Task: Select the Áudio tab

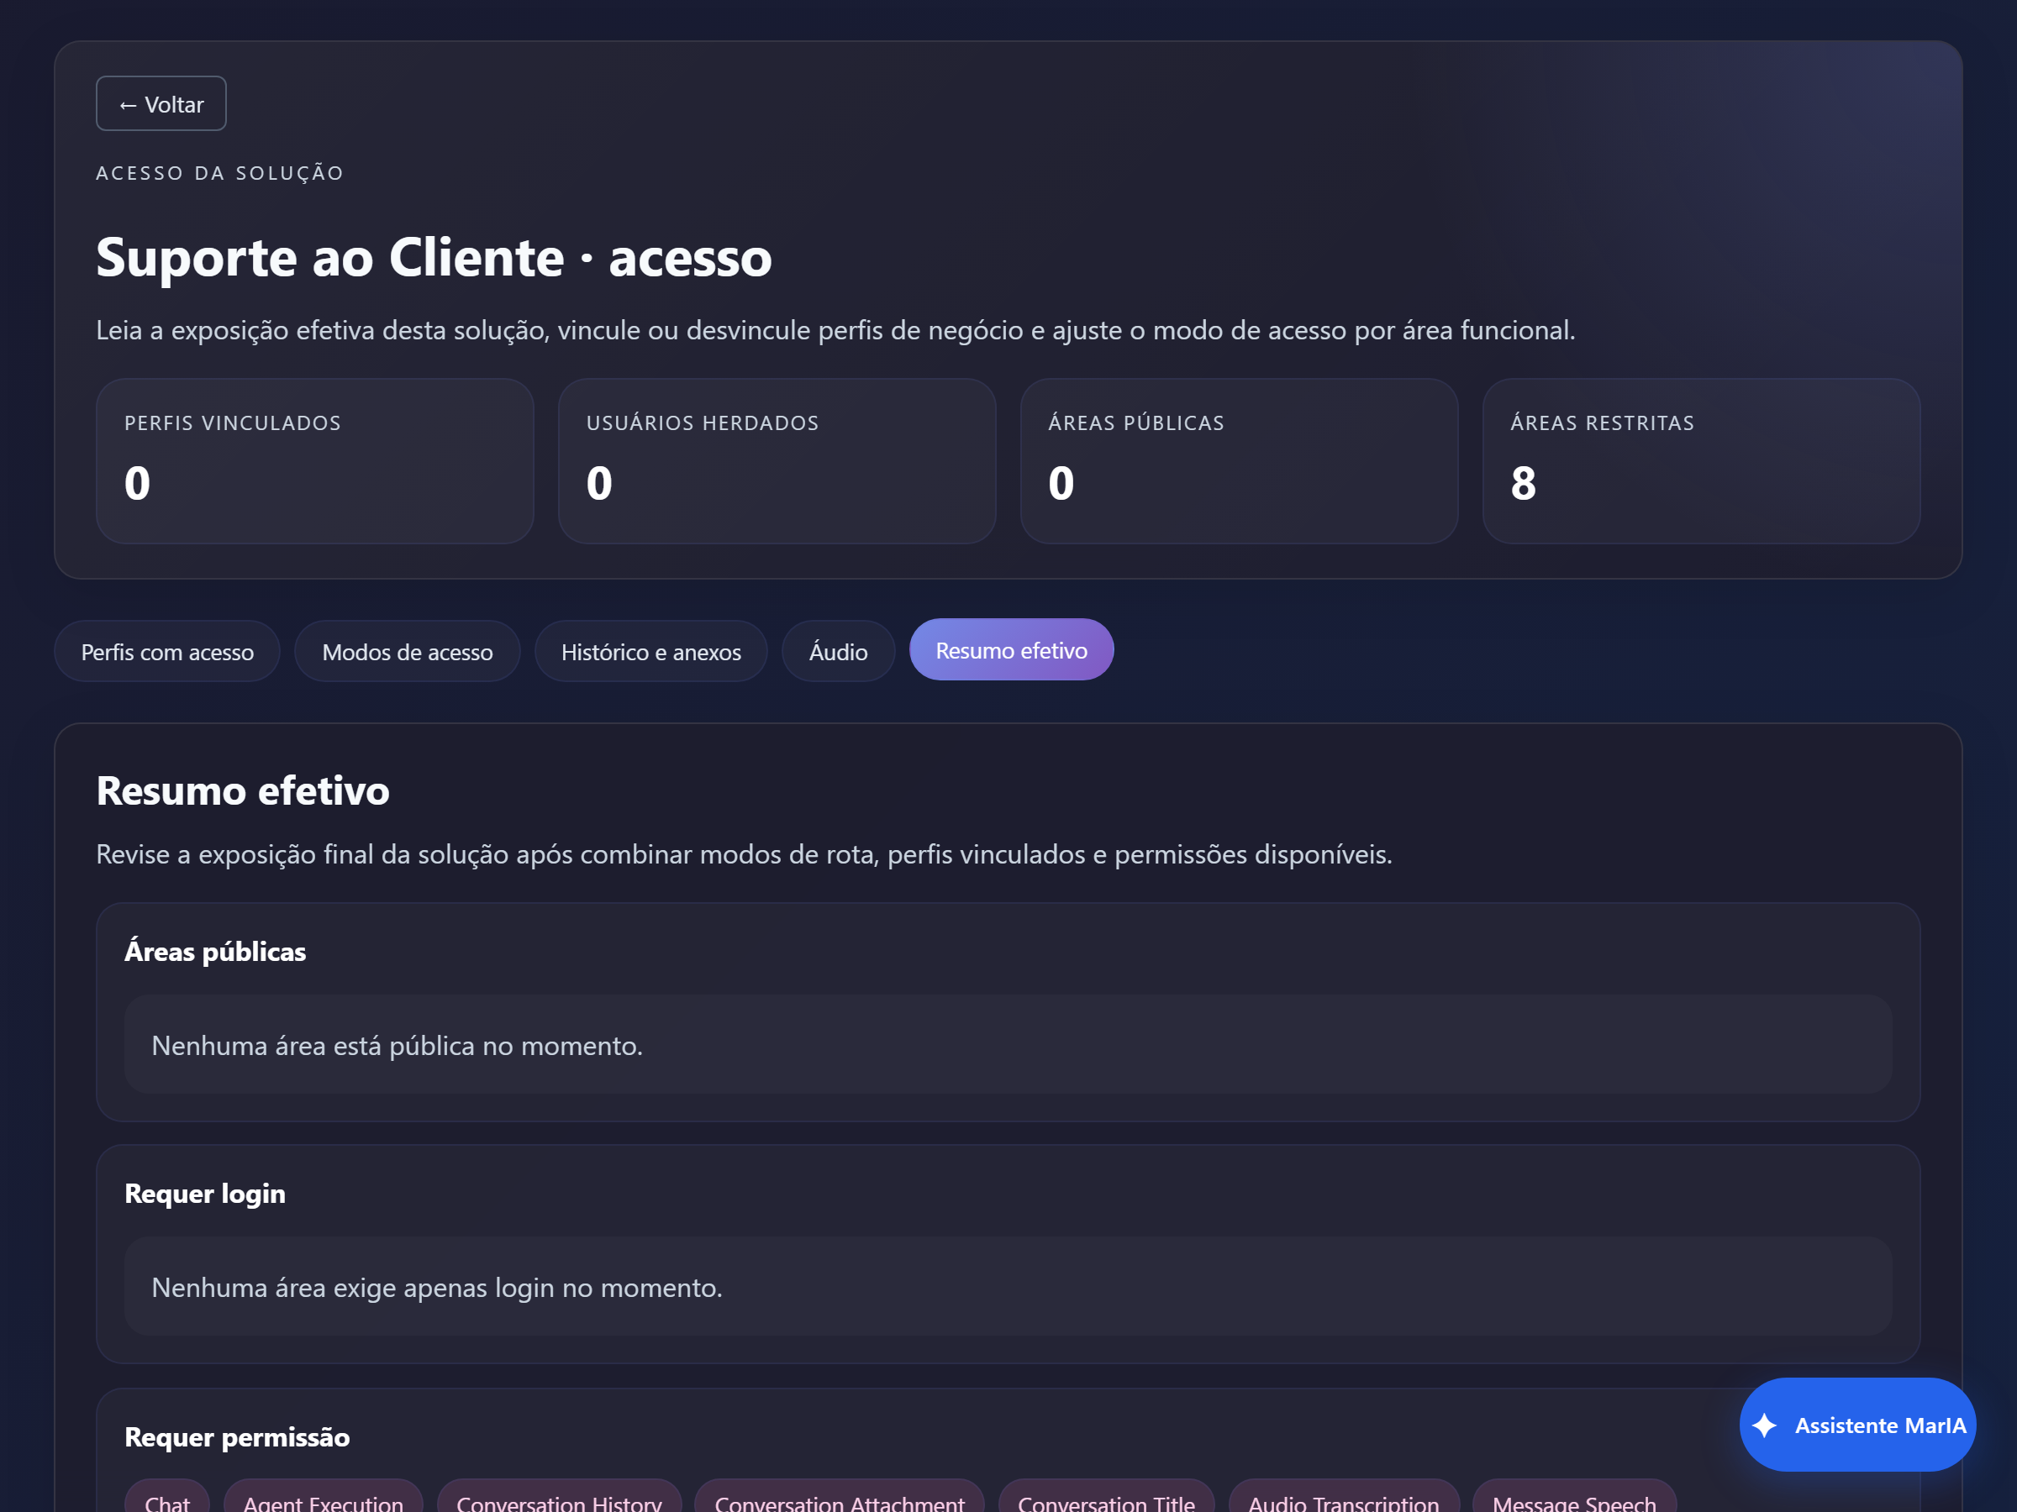Action: click(838, 652)
